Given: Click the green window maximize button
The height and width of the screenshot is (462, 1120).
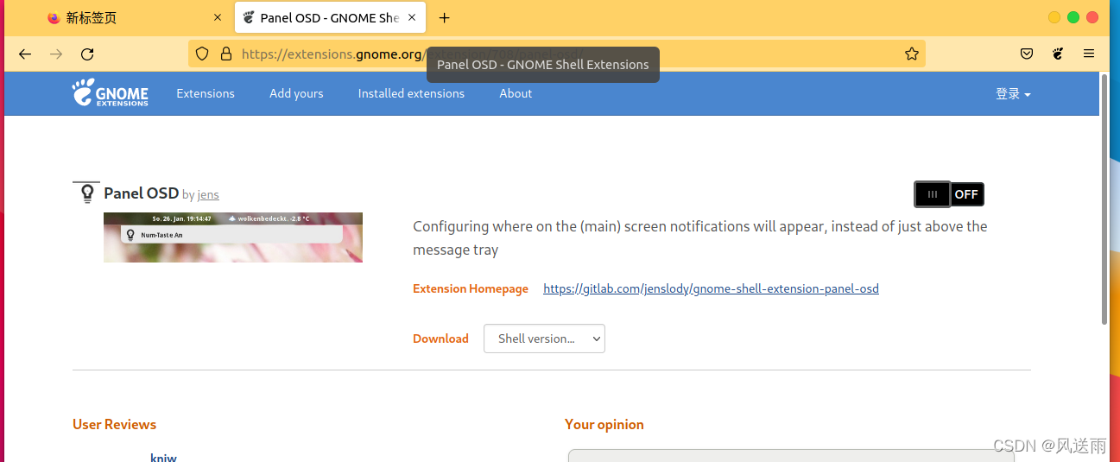Looking at the screenshot, I should (1073, 17).
